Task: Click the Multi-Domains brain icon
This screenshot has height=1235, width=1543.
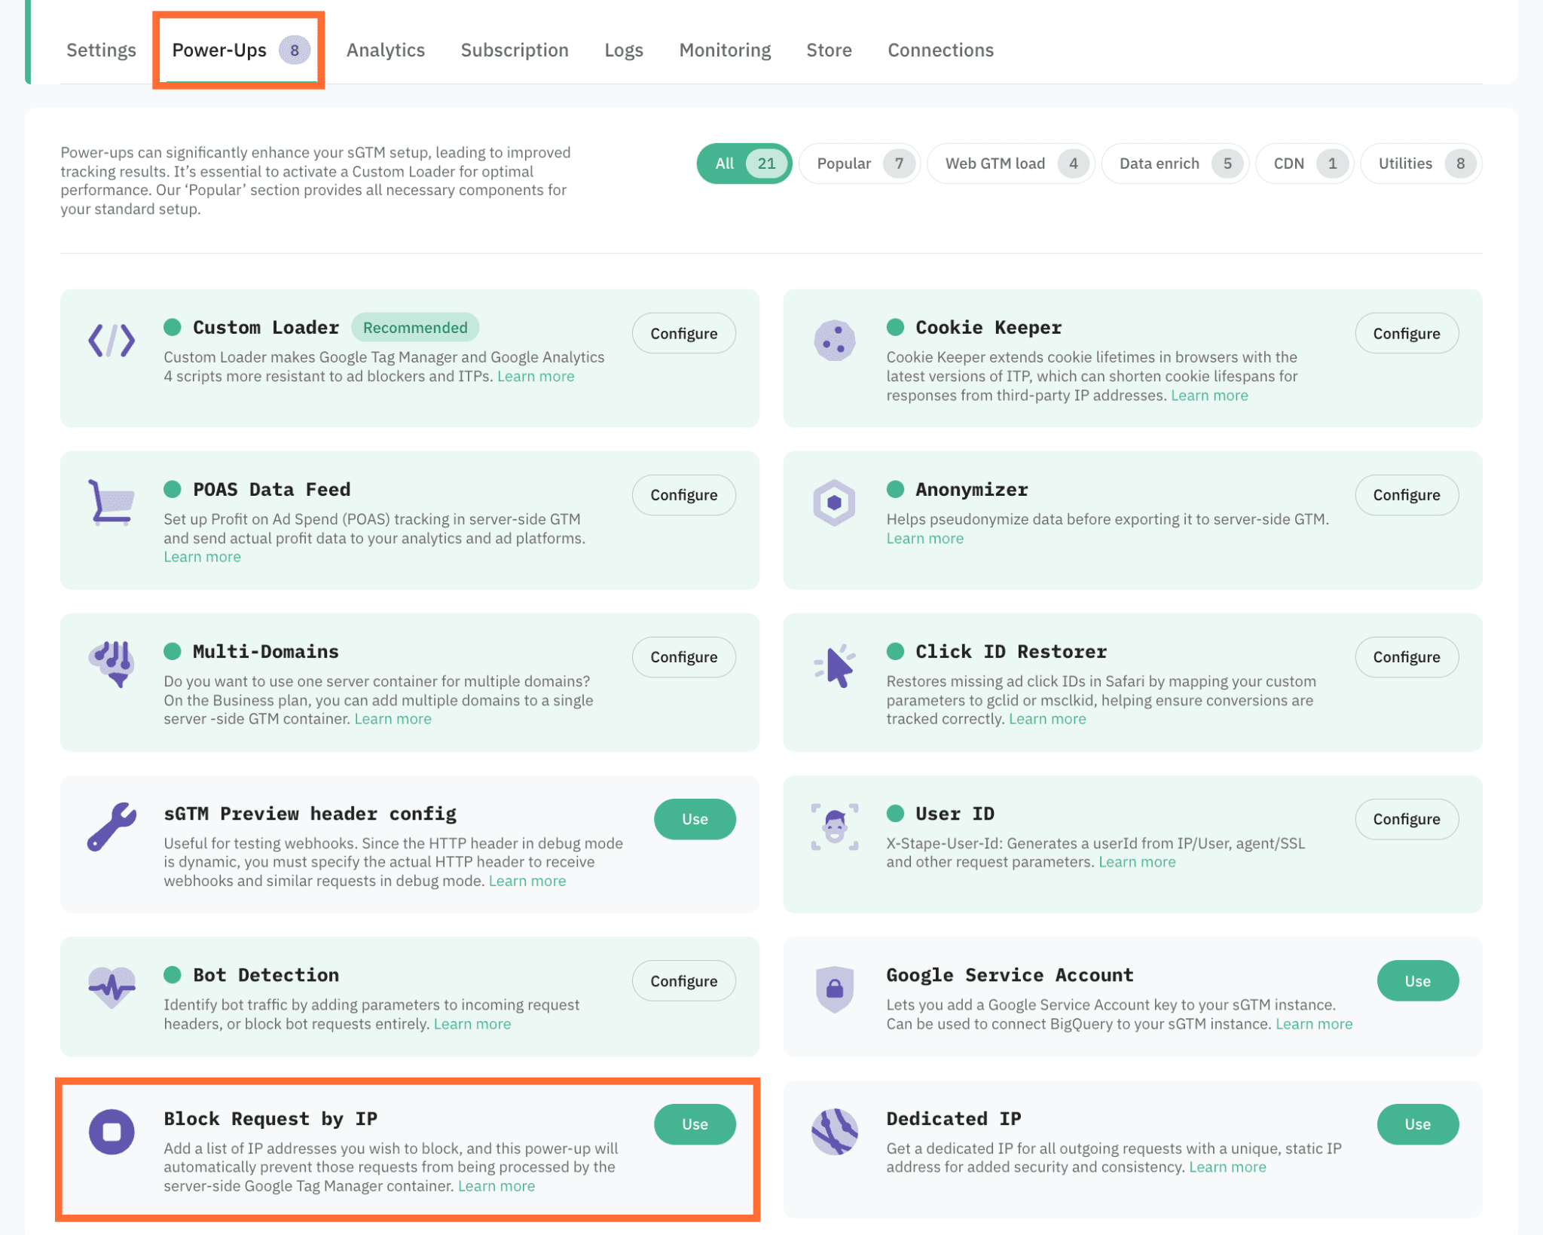Action: coord(112,664)
